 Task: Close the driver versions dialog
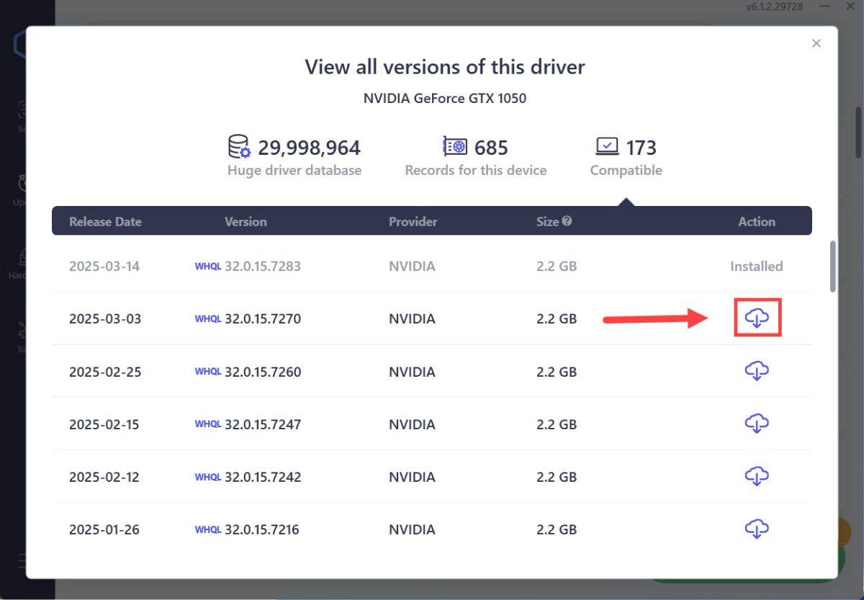pos(816,43)
